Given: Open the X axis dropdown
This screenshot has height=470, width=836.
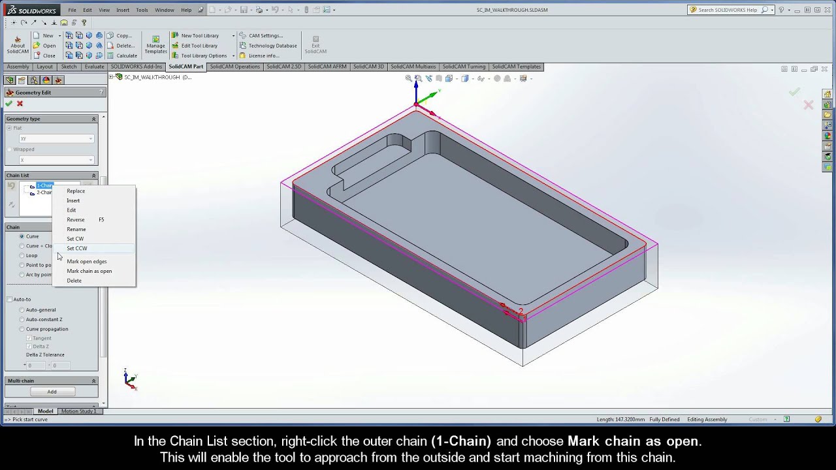Looking at the screenshot, I should 90,160.
